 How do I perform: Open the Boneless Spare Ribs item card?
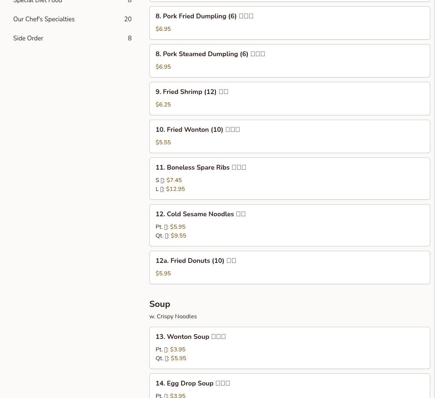tap(290, 178)
